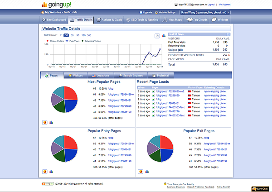Open the My Account link
The image size is (272, 192).
click(224, 5)
